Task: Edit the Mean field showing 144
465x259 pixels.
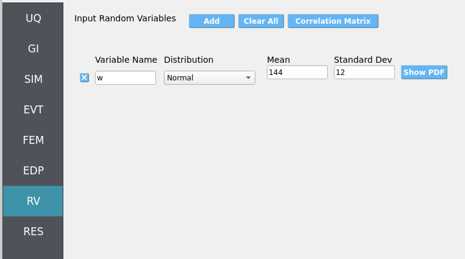Action: [297, 73]
